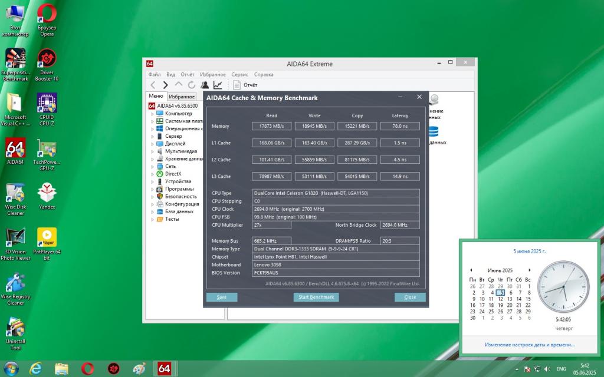604x377 pixels.
Task: Click the ENG language indicator
Action: [x=562, y=369]
